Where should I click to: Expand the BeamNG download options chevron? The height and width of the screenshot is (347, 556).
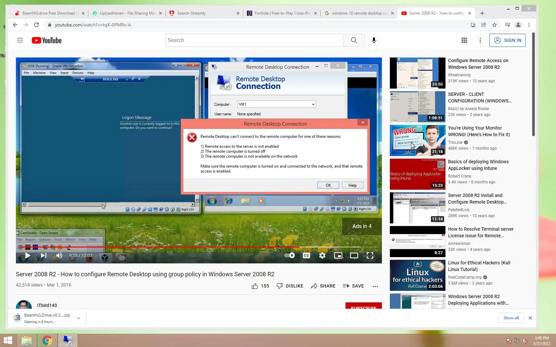click(78, 318)
